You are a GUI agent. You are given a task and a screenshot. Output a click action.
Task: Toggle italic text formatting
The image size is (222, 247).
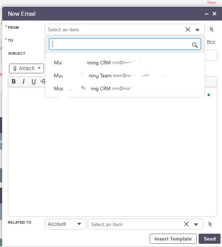point(24,82)
